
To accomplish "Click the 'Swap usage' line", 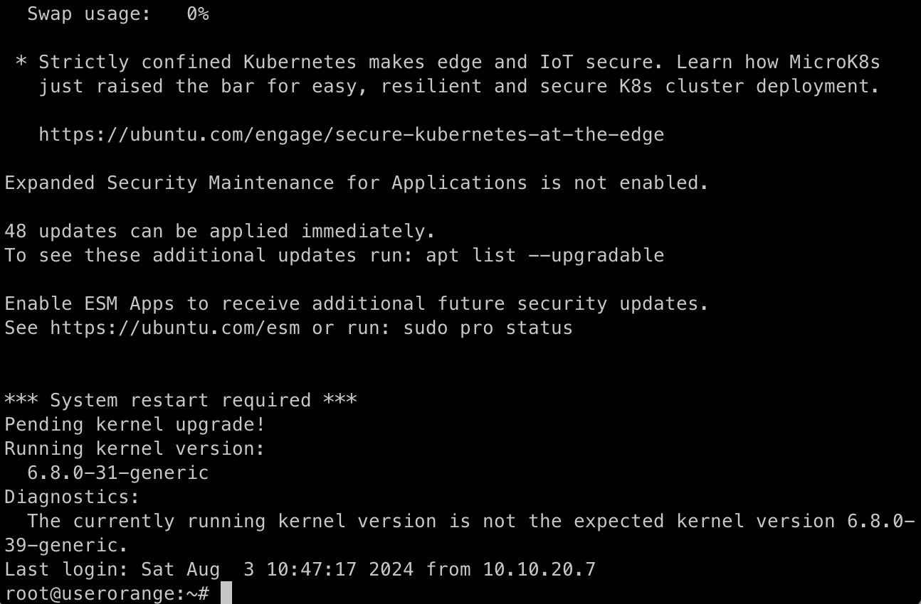I will (x=118, y=14).
